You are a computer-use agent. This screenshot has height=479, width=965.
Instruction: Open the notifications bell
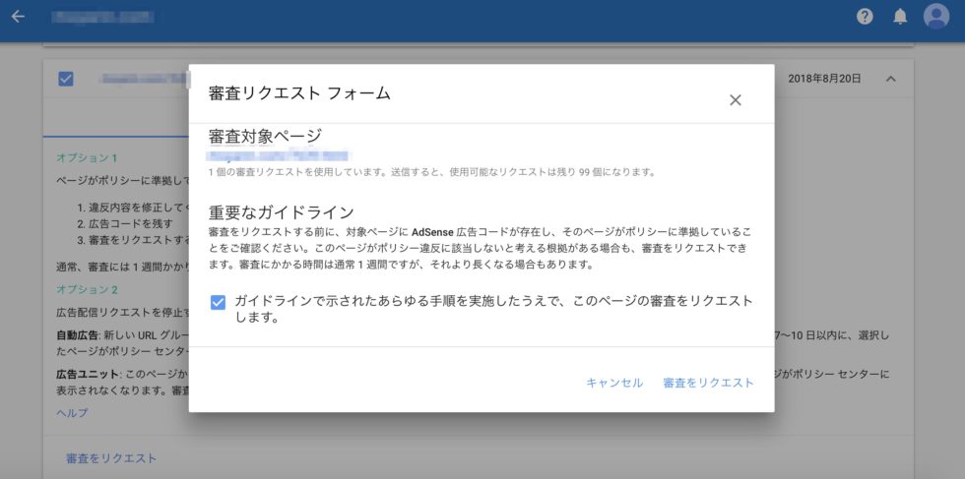[900, 17]
